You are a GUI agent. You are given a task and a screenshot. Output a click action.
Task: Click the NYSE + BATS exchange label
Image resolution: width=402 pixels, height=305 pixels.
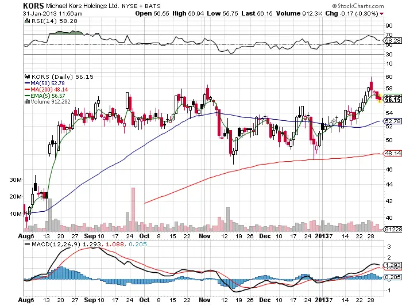point(141,6)
